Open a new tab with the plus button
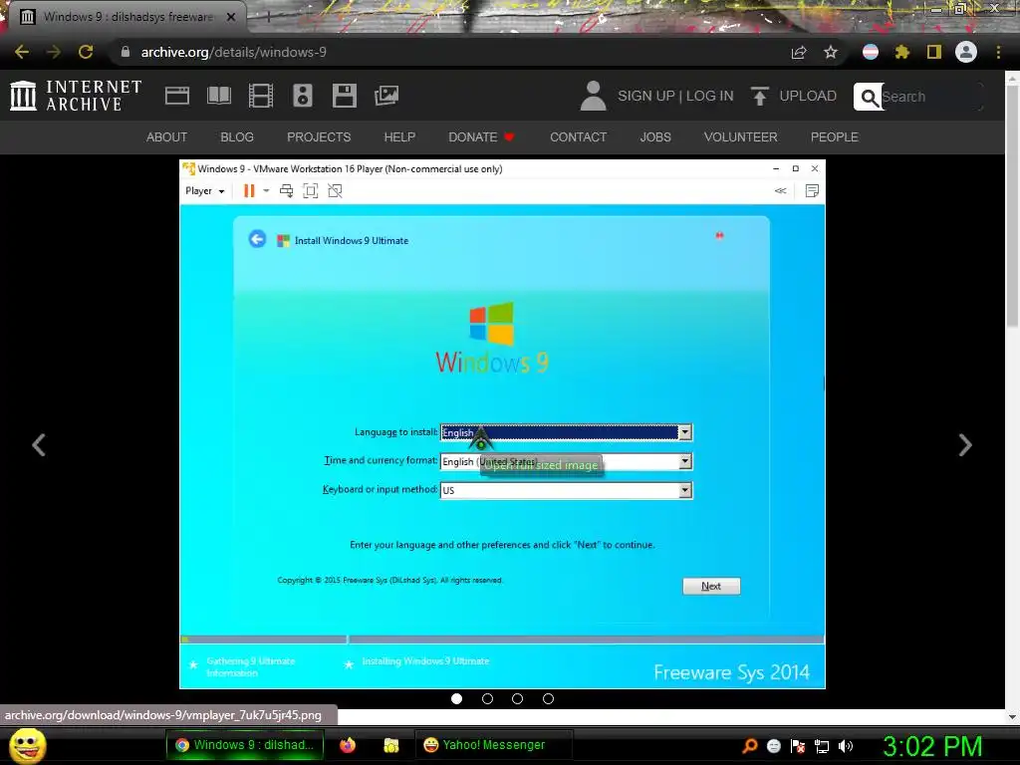 268,17
